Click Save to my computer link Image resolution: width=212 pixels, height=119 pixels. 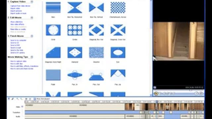point(19,40)
